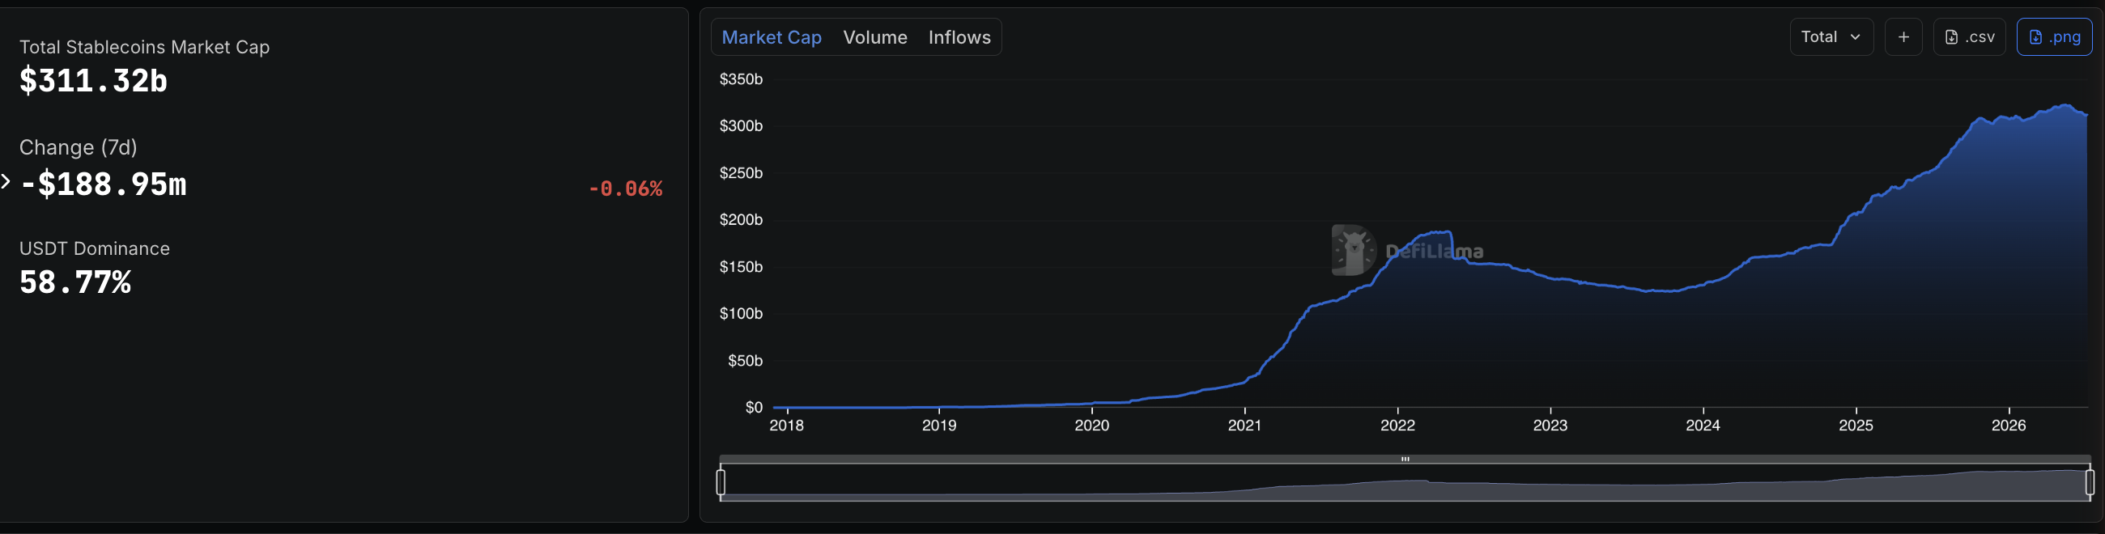Viewport: 2105px width, 534px height.
Task: Click the $50b y-axis label
Action: 745,361
